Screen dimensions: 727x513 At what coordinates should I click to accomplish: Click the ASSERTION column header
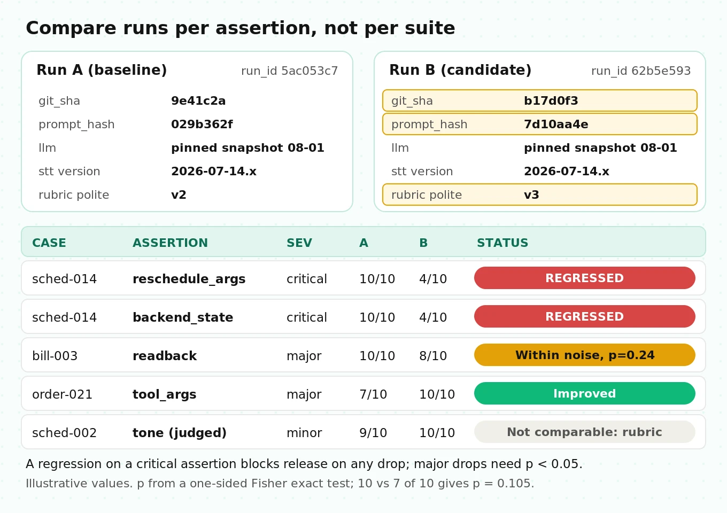pos(170,243)
